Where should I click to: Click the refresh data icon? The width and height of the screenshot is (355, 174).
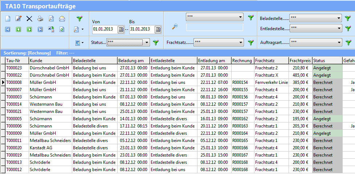tap(62, 29)
